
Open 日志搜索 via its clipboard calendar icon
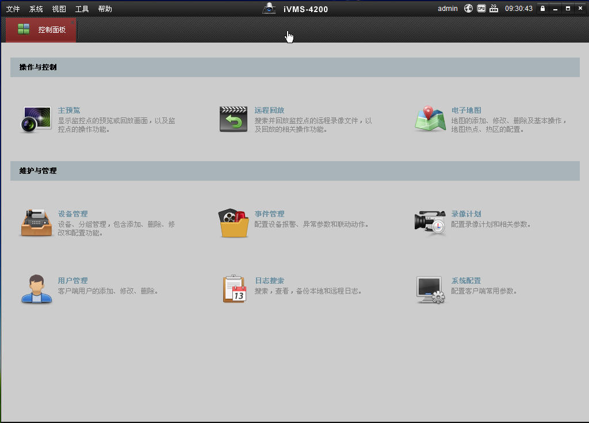click(x=235, y=289)
